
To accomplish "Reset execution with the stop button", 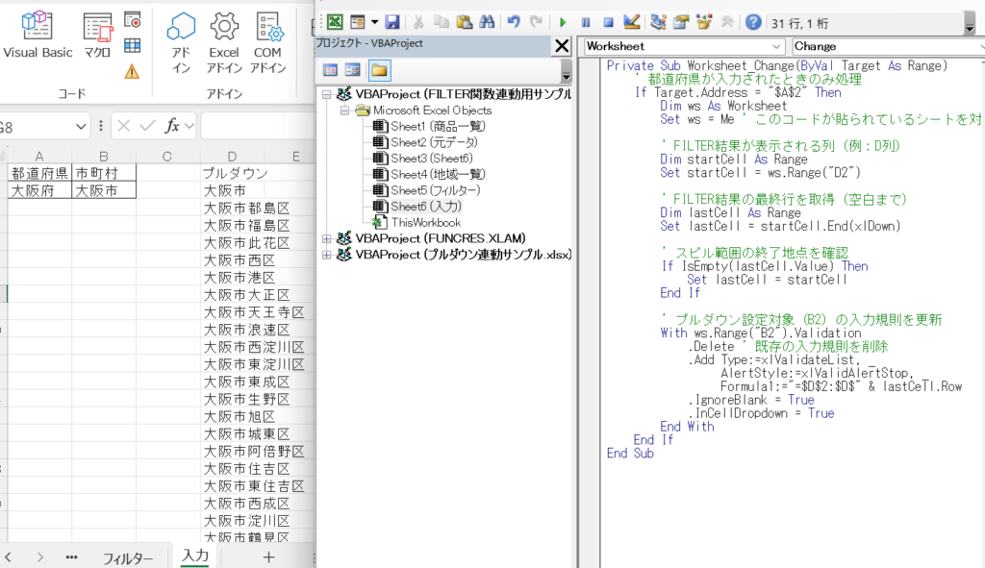I will click(x=608, y=23).
